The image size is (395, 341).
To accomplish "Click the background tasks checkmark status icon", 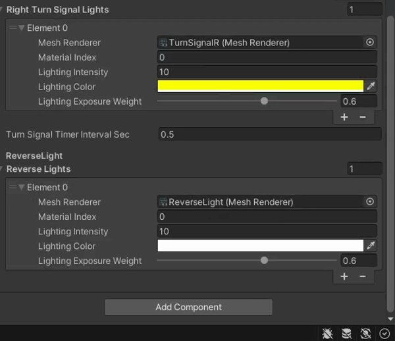I will click(384, 334).
